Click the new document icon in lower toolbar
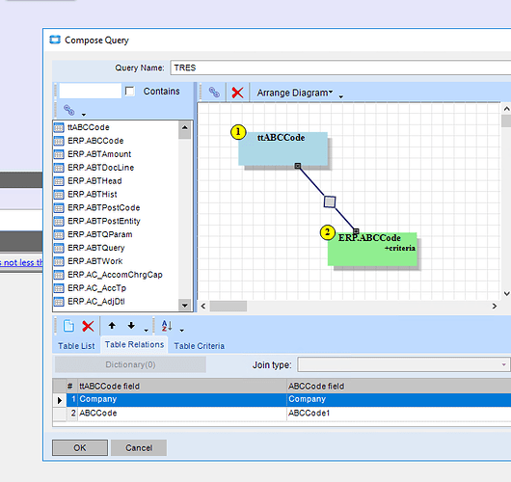511x482 pixels. 68,326
